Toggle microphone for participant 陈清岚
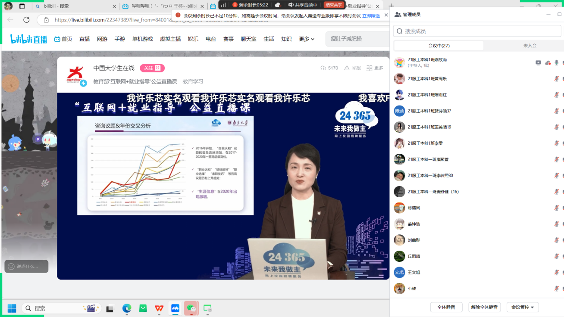The height and width of the screenshot is (317, 564). pyautogui.click(x=557, y=208)
